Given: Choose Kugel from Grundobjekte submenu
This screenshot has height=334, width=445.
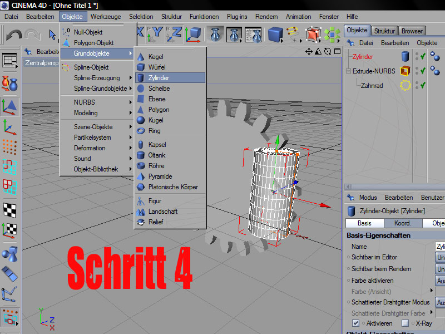Looking at the screenshot, I should point(170,120).
